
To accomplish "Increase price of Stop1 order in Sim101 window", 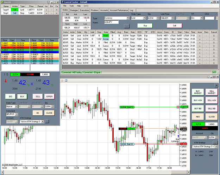I will 46,13.
